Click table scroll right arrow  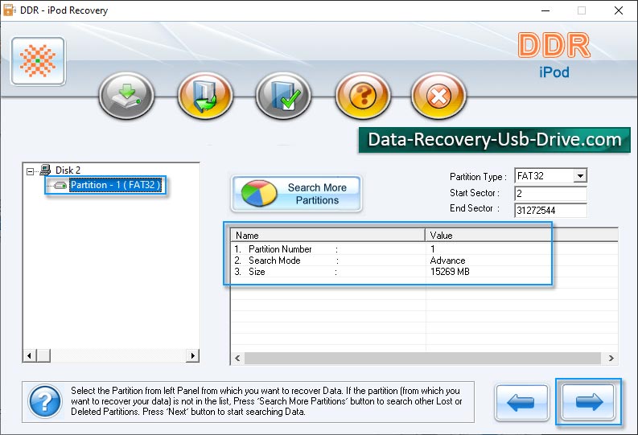(x=611, y=358)
